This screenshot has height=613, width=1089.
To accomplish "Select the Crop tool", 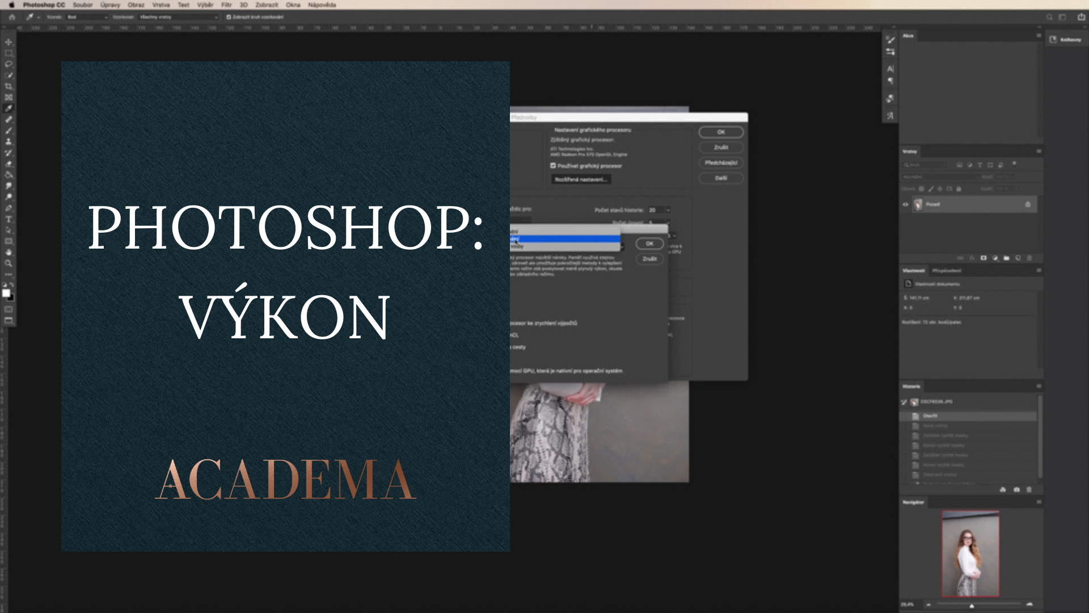I will (x=9, y=86).
